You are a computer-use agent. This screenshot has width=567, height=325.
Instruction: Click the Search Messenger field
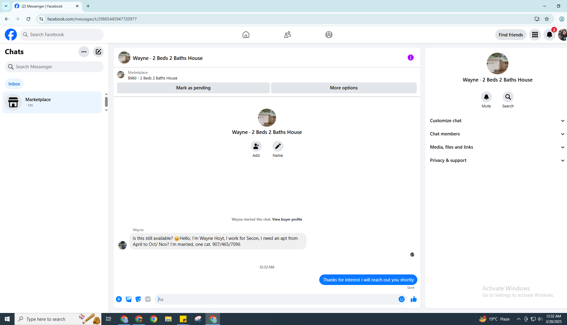tap(54, 67)
